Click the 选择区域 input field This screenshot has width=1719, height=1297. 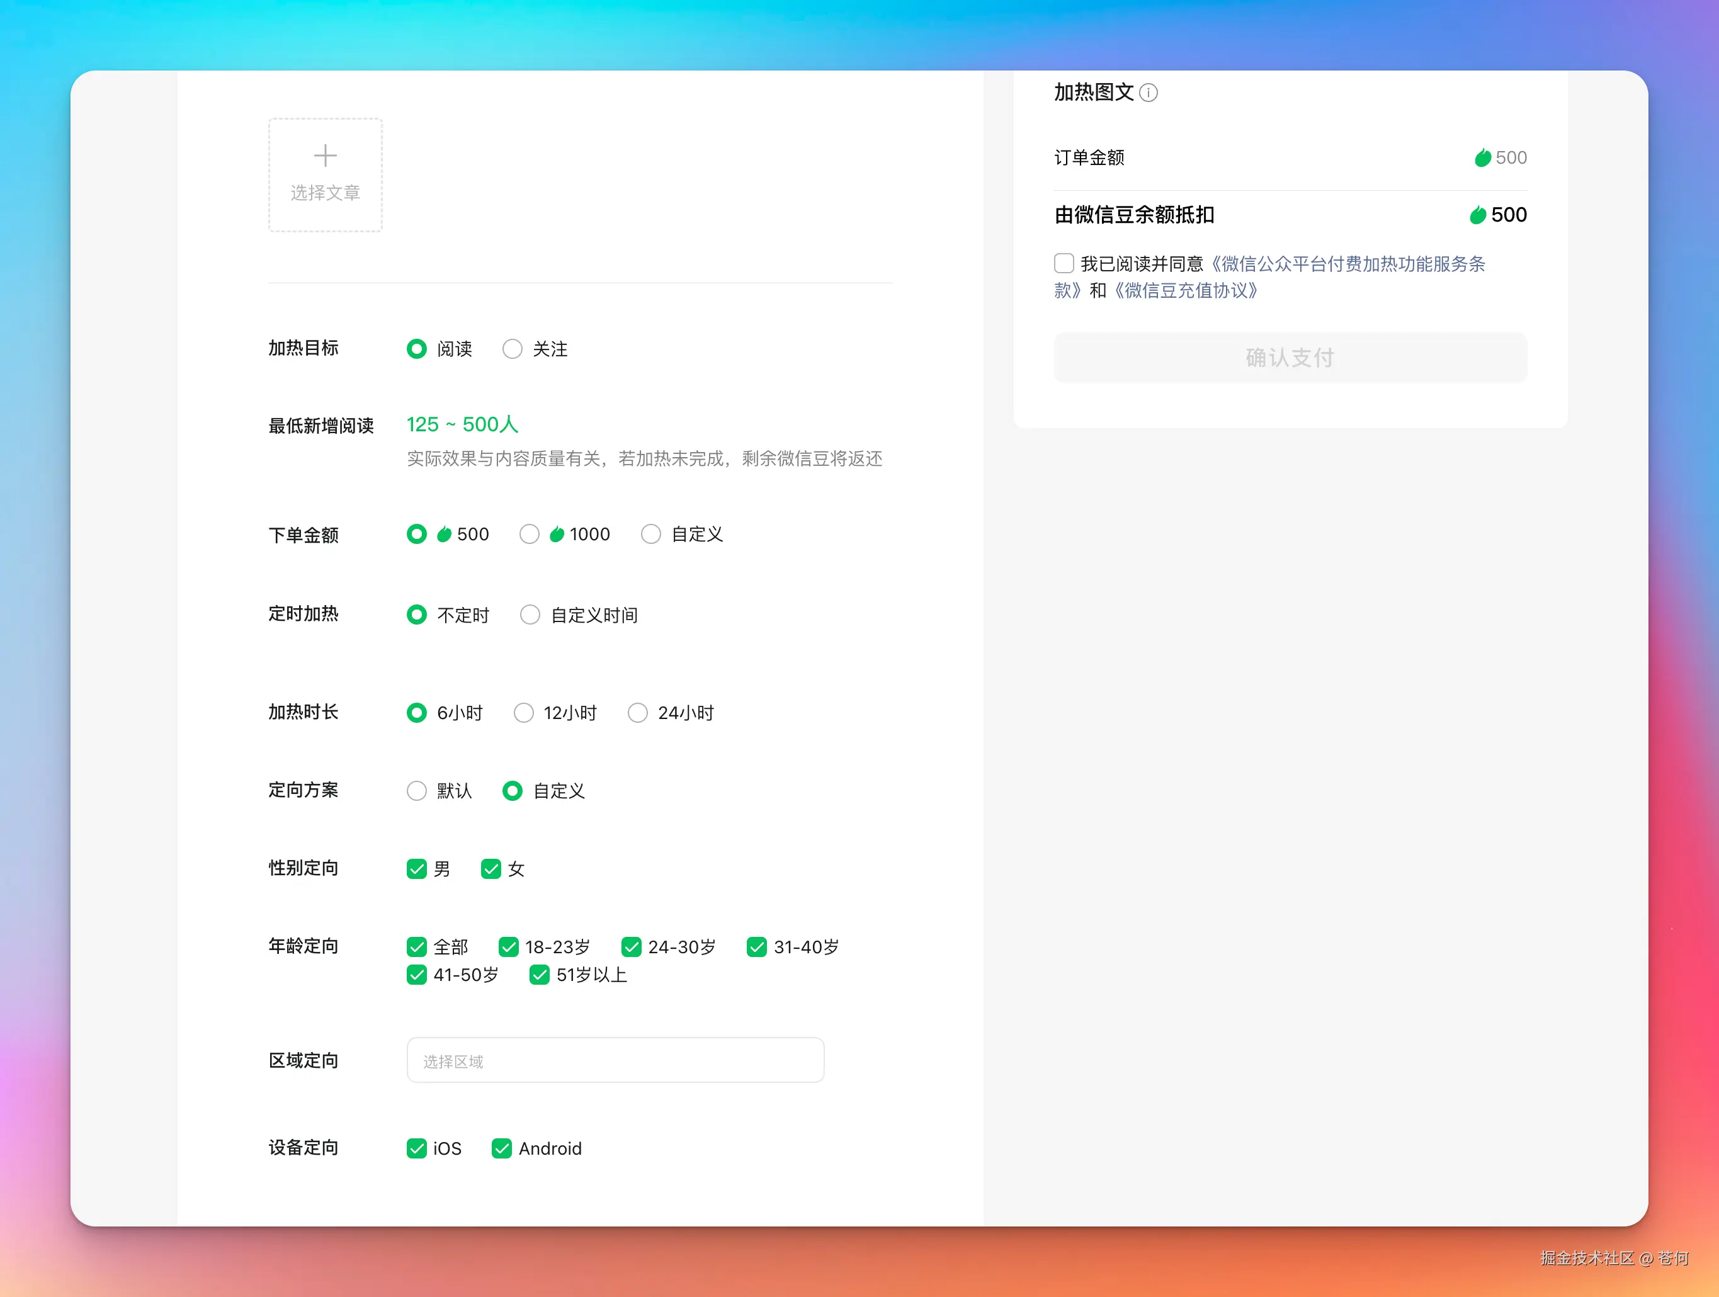(x=615, y=1060)
